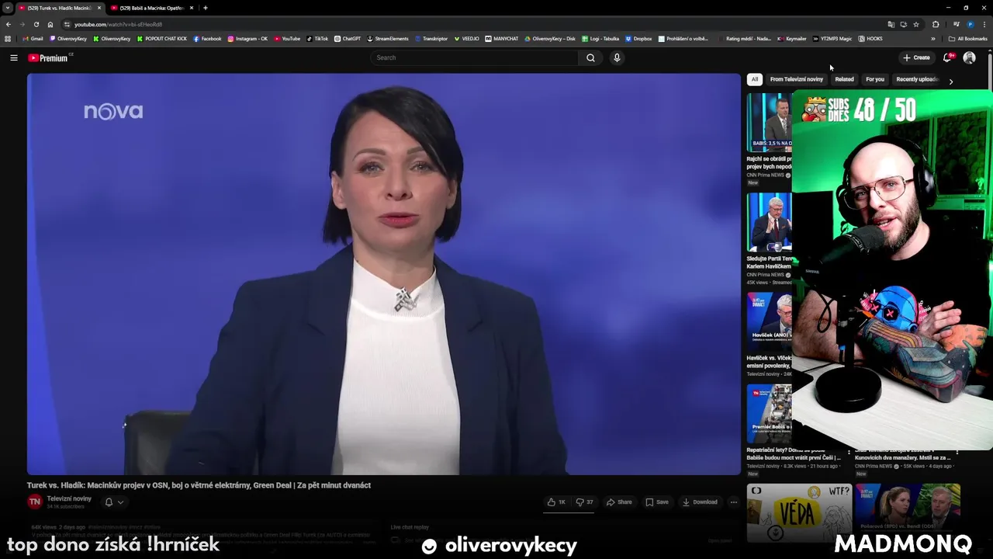The image size is (993, 559).
Task: Share the video
Action: coord(619,502)
